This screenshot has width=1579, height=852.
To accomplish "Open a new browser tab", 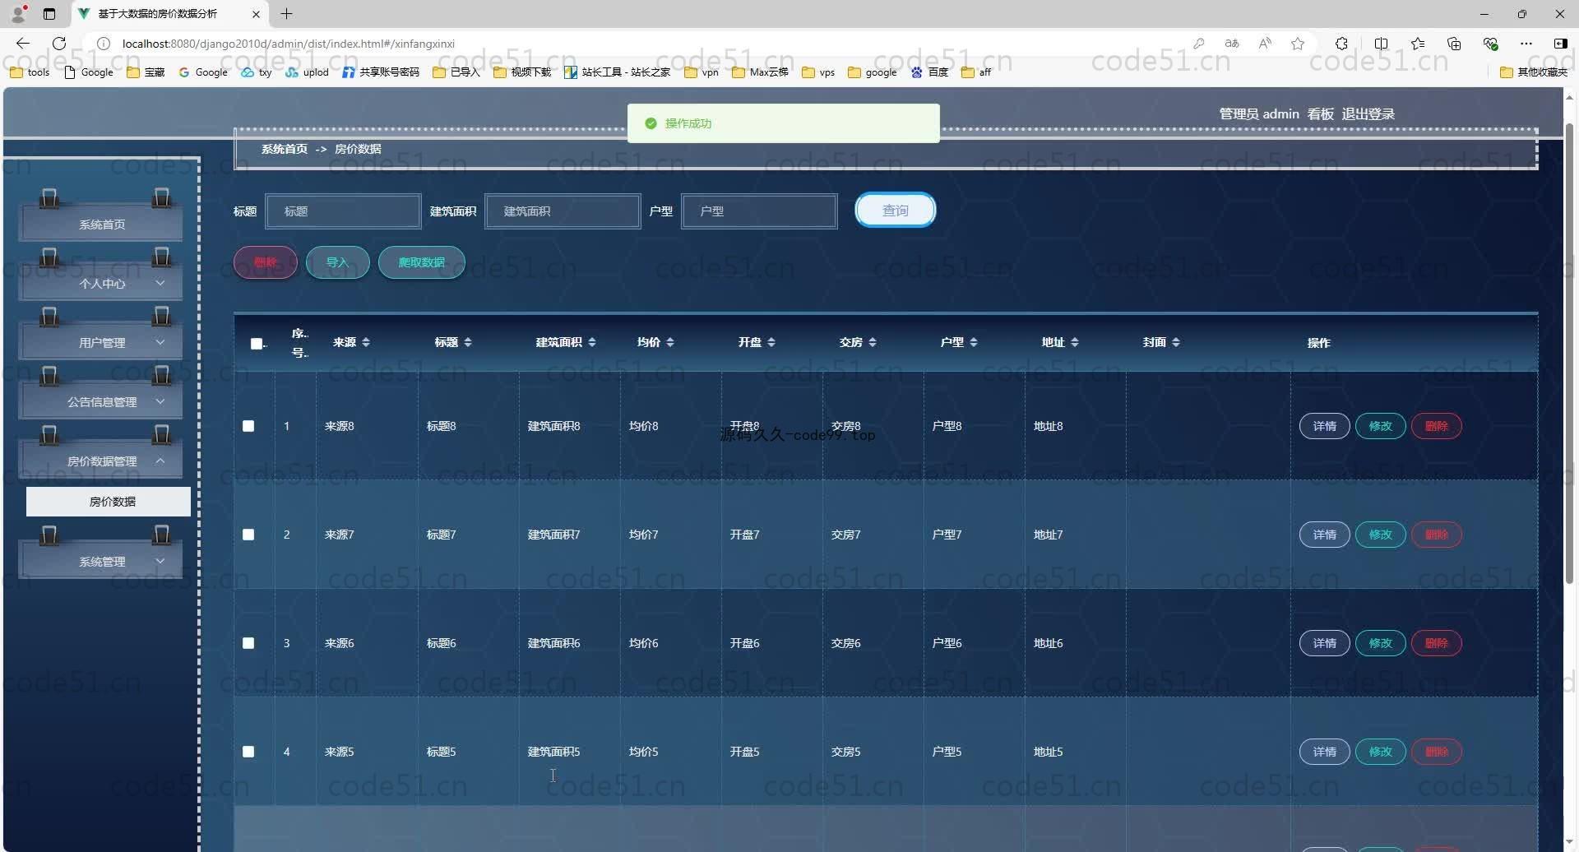I will (286, 14).
